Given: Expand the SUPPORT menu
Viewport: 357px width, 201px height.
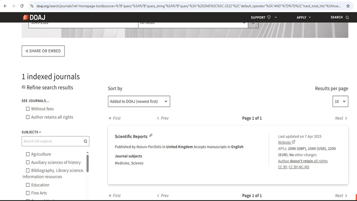Looking at the screenshot, I should point(264,17).
